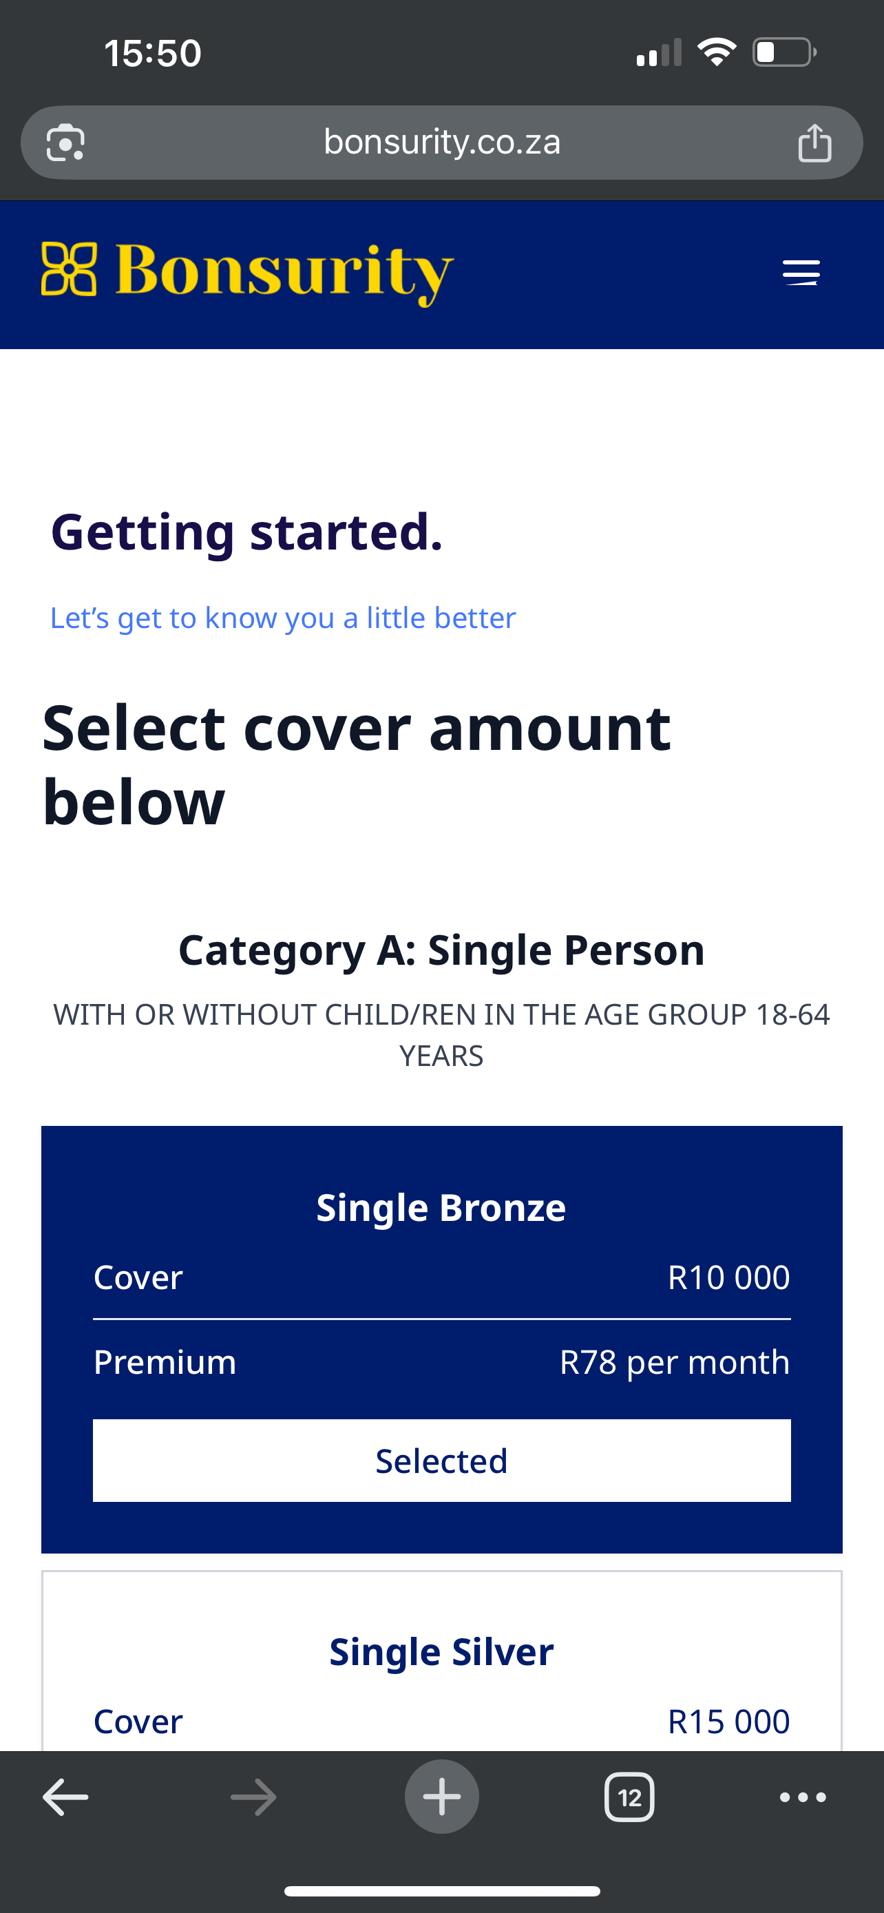The height and width of the screenshot is (1913, 884).
Task: Open the tab switcher showing 12 tabs
Action: [x=629, y=1797]
